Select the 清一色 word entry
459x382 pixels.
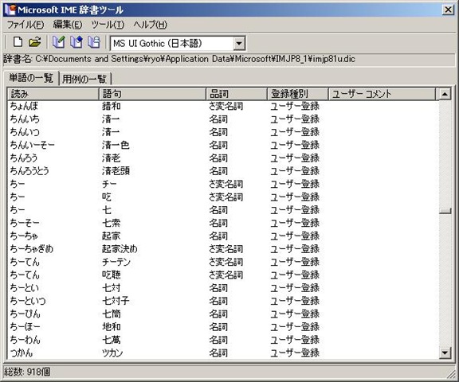coord(116,145)
